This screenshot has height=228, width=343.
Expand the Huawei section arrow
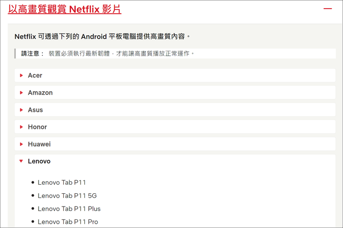coord(21,144)
